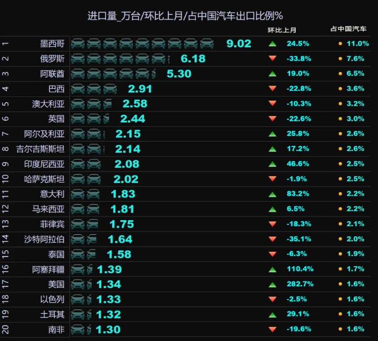Click the 110.4% change value
Screen dimensions: 378x341
coord(300,269)
